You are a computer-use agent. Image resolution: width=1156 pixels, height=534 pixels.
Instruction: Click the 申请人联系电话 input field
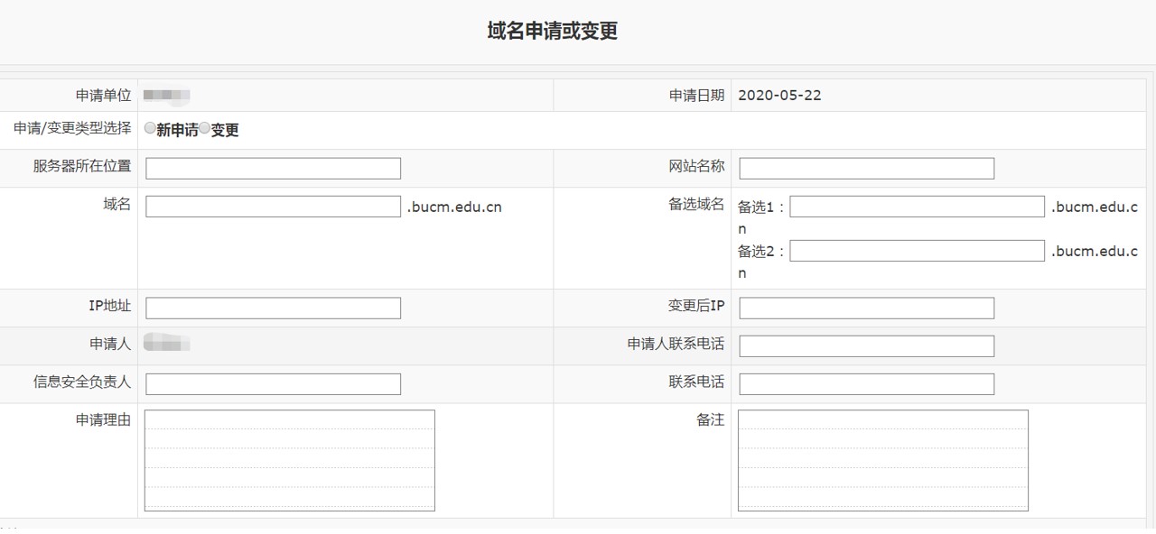click(866, 345)
